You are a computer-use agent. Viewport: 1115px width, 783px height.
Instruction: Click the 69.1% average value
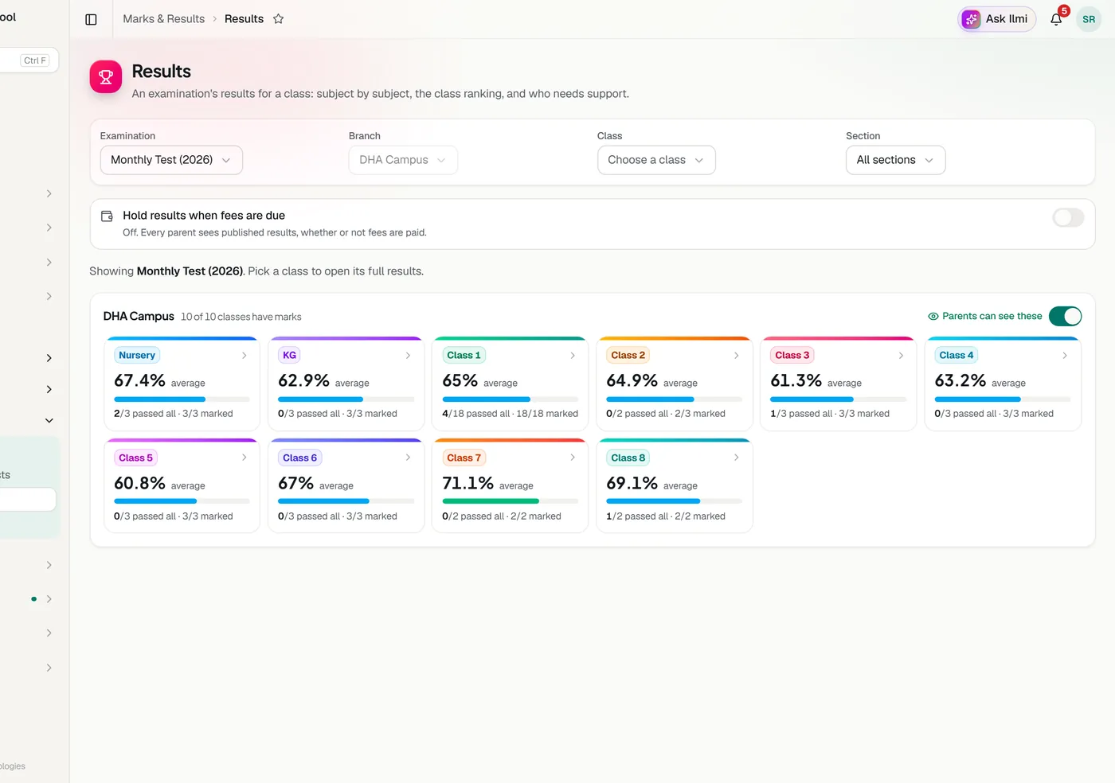632,483
